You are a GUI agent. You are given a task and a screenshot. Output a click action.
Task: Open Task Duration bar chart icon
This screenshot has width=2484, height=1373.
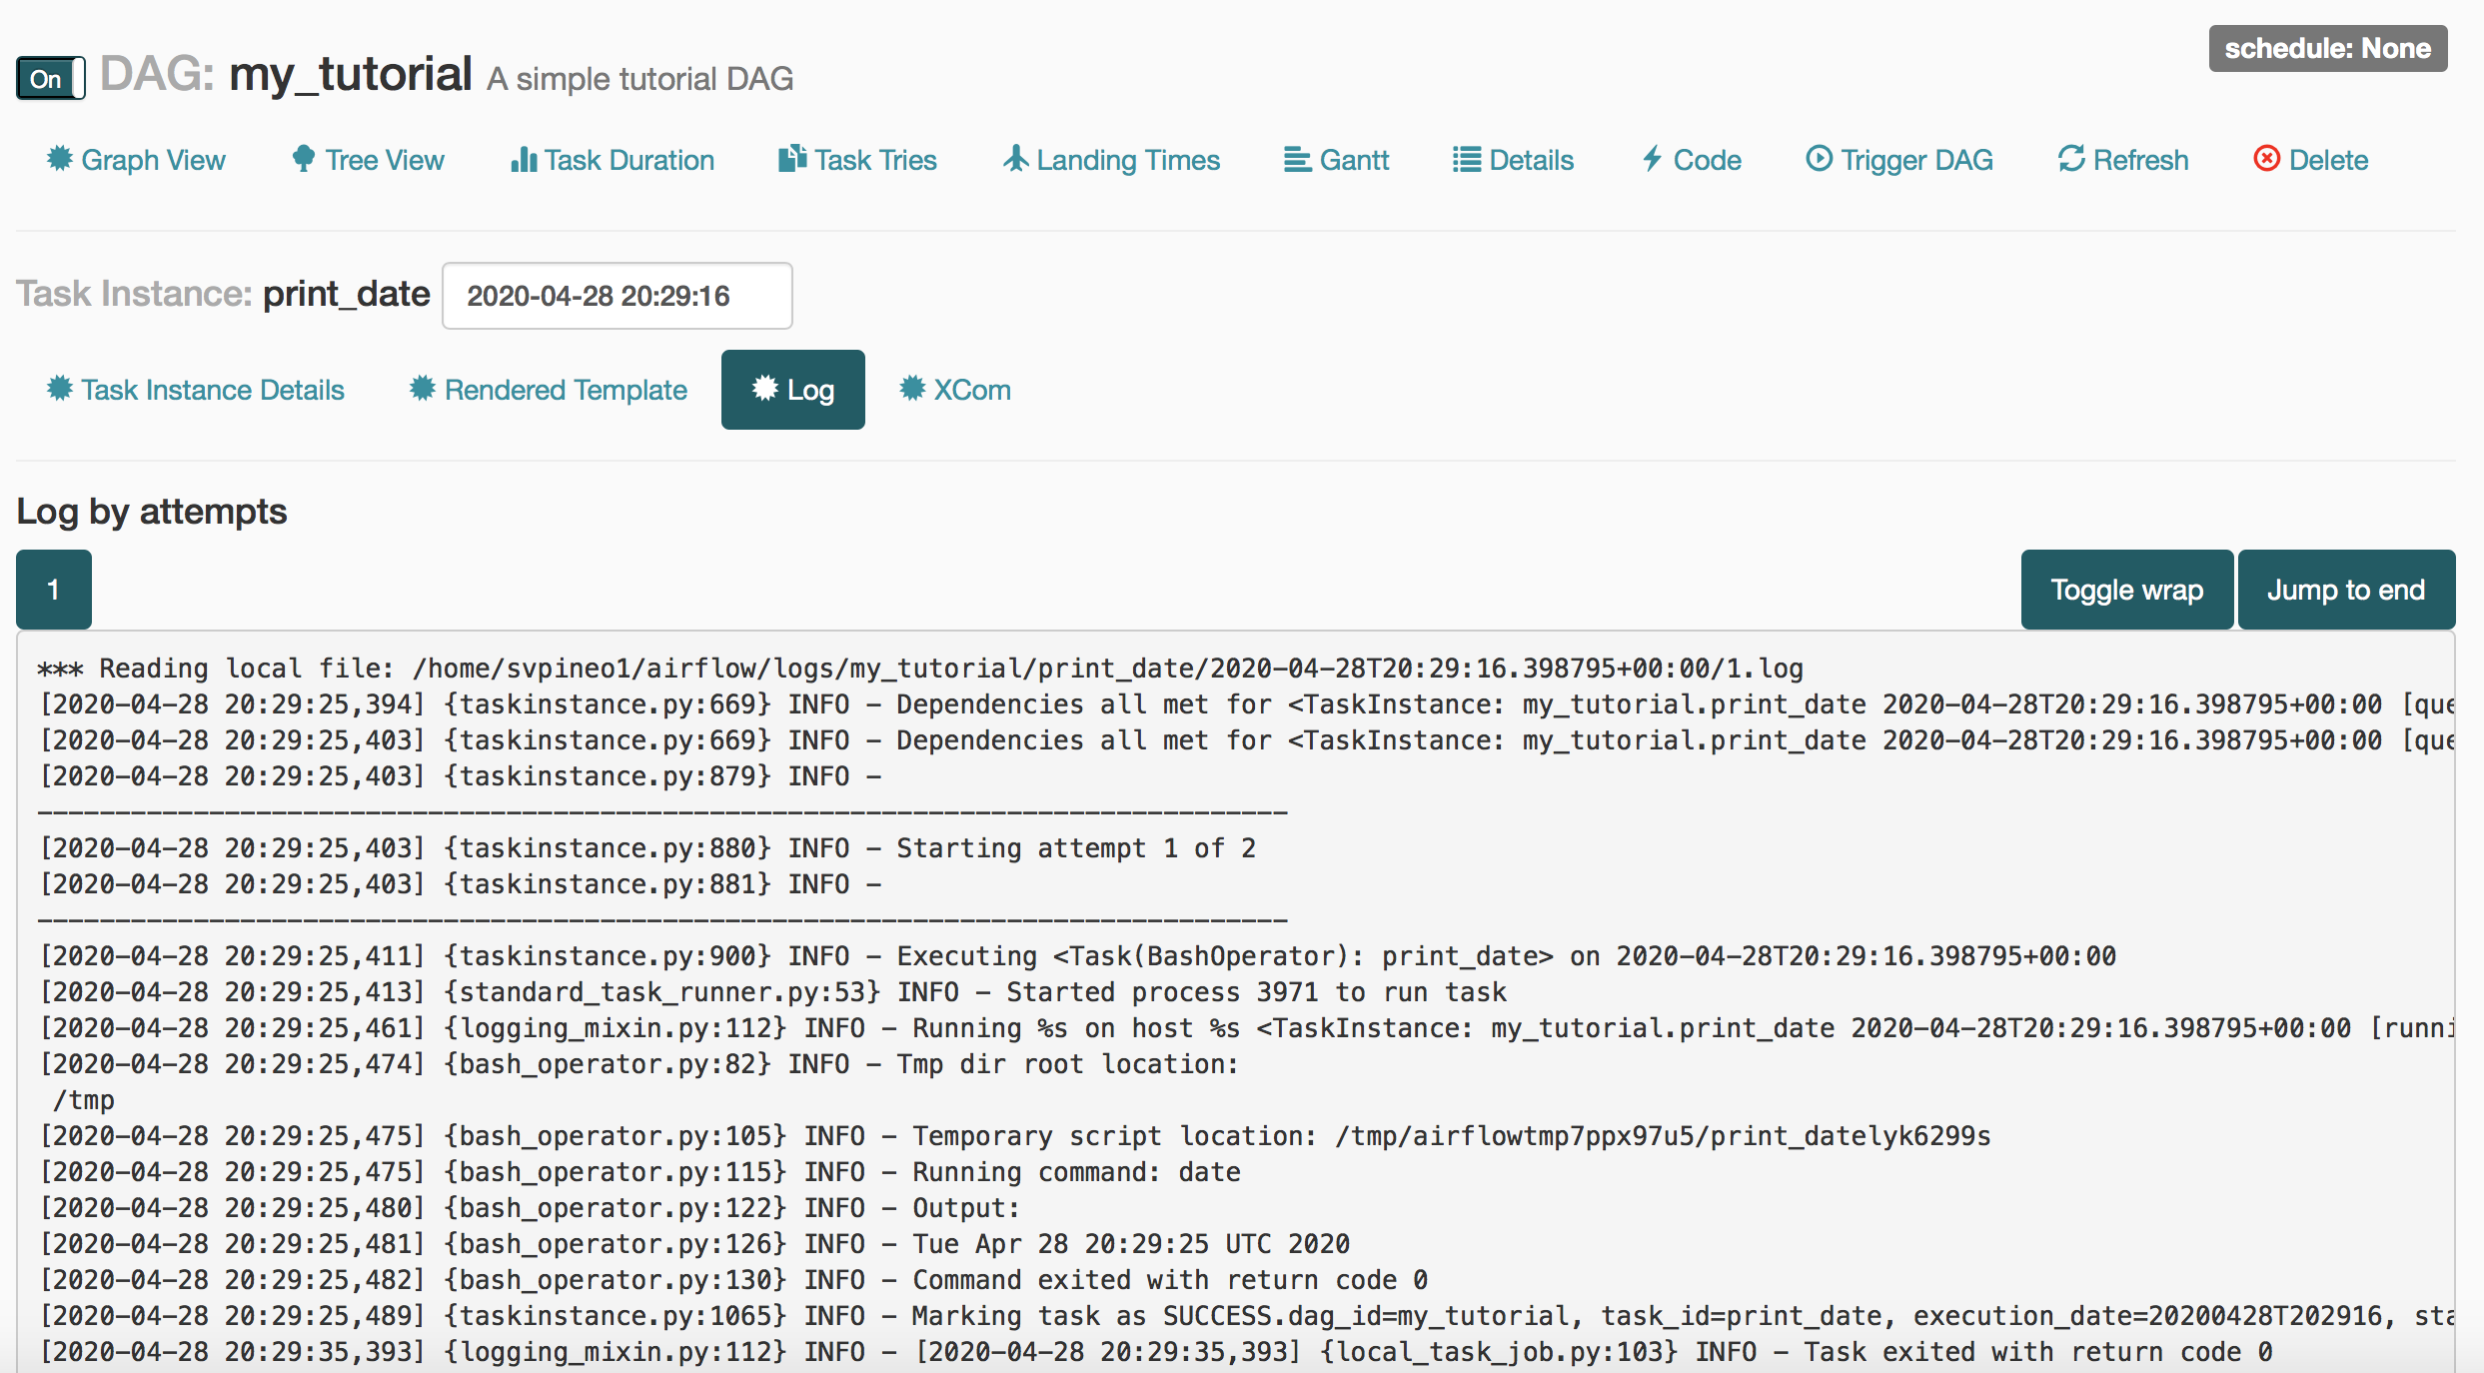click(524, 159)
